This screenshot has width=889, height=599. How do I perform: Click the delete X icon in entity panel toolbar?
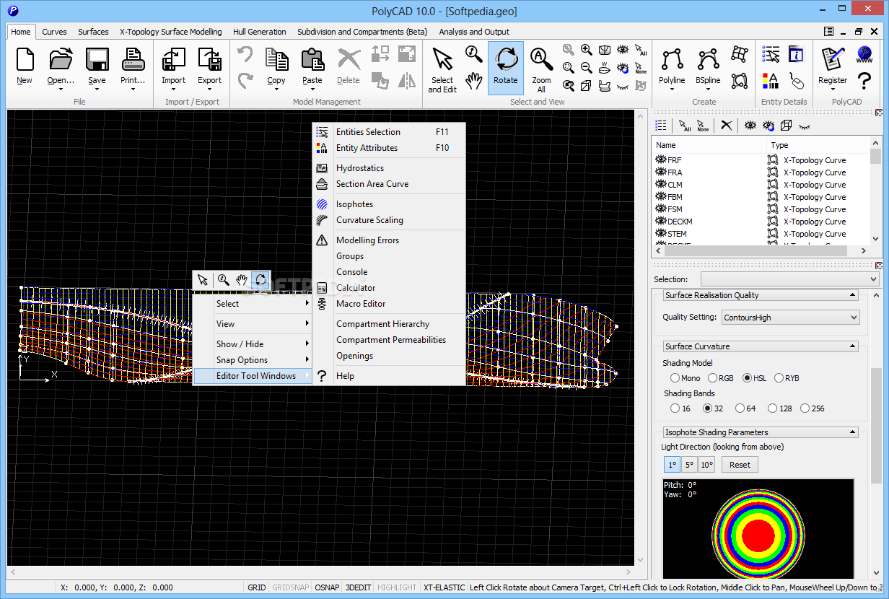727,126
